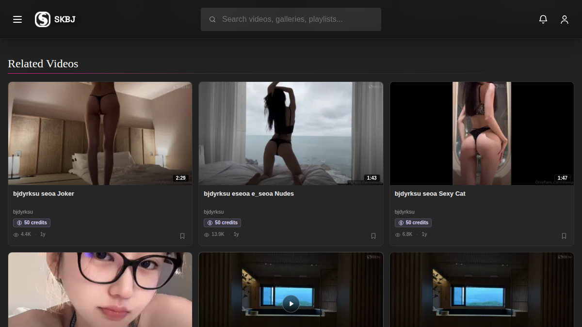The image size is (582, 327).
Task: Open bjdyrksu channel under Sexy Cat video
Action: click(404, 212)
